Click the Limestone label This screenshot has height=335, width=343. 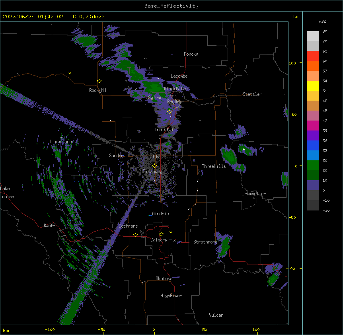61,142
